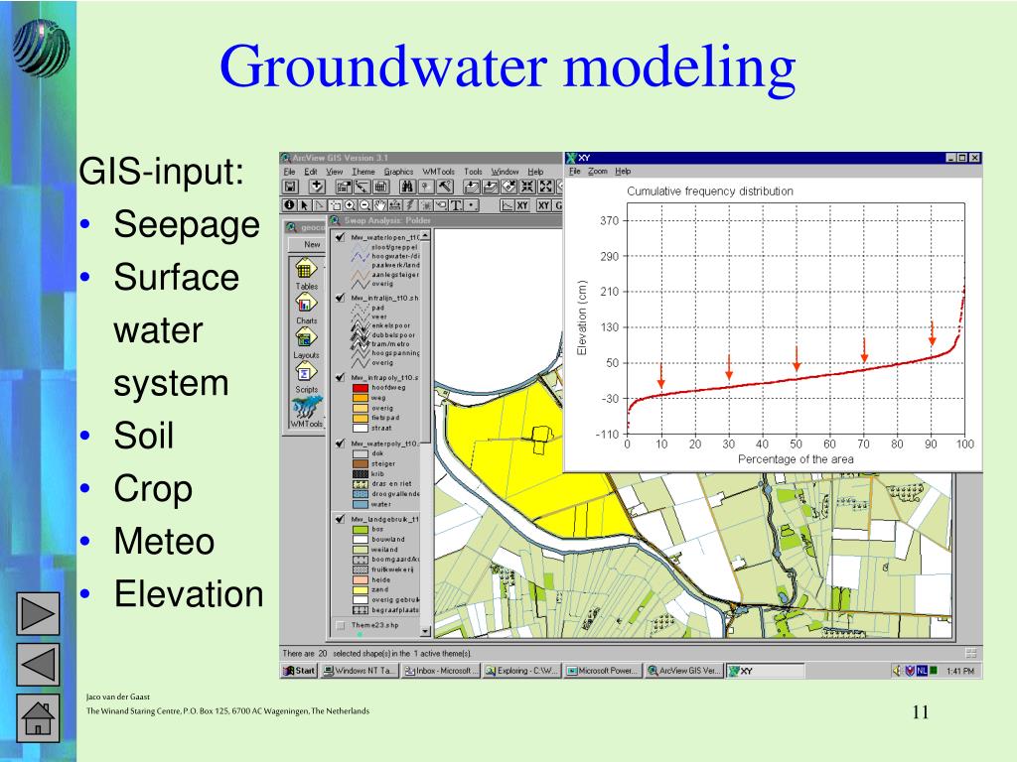
Task: Open Charts in the project window
Action: pos(306,310)
